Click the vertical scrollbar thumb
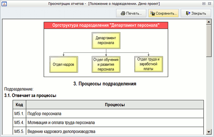This screenshot has width=214, height=137. (209, 41)
